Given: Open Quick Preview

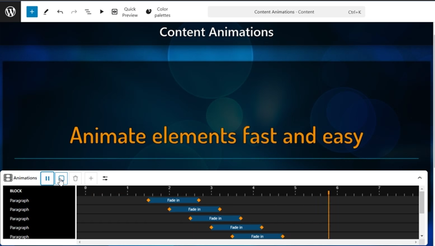Looking at the screenshot, I should pos(124,12).
